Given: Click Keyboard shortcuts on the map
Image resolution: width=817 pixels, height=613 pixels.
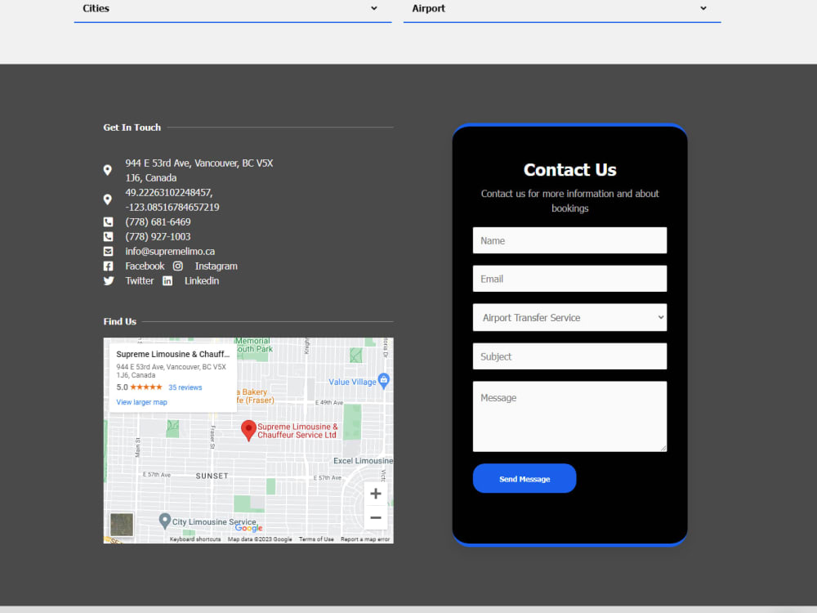Looking at the screenshot, I should click(195, 539).
